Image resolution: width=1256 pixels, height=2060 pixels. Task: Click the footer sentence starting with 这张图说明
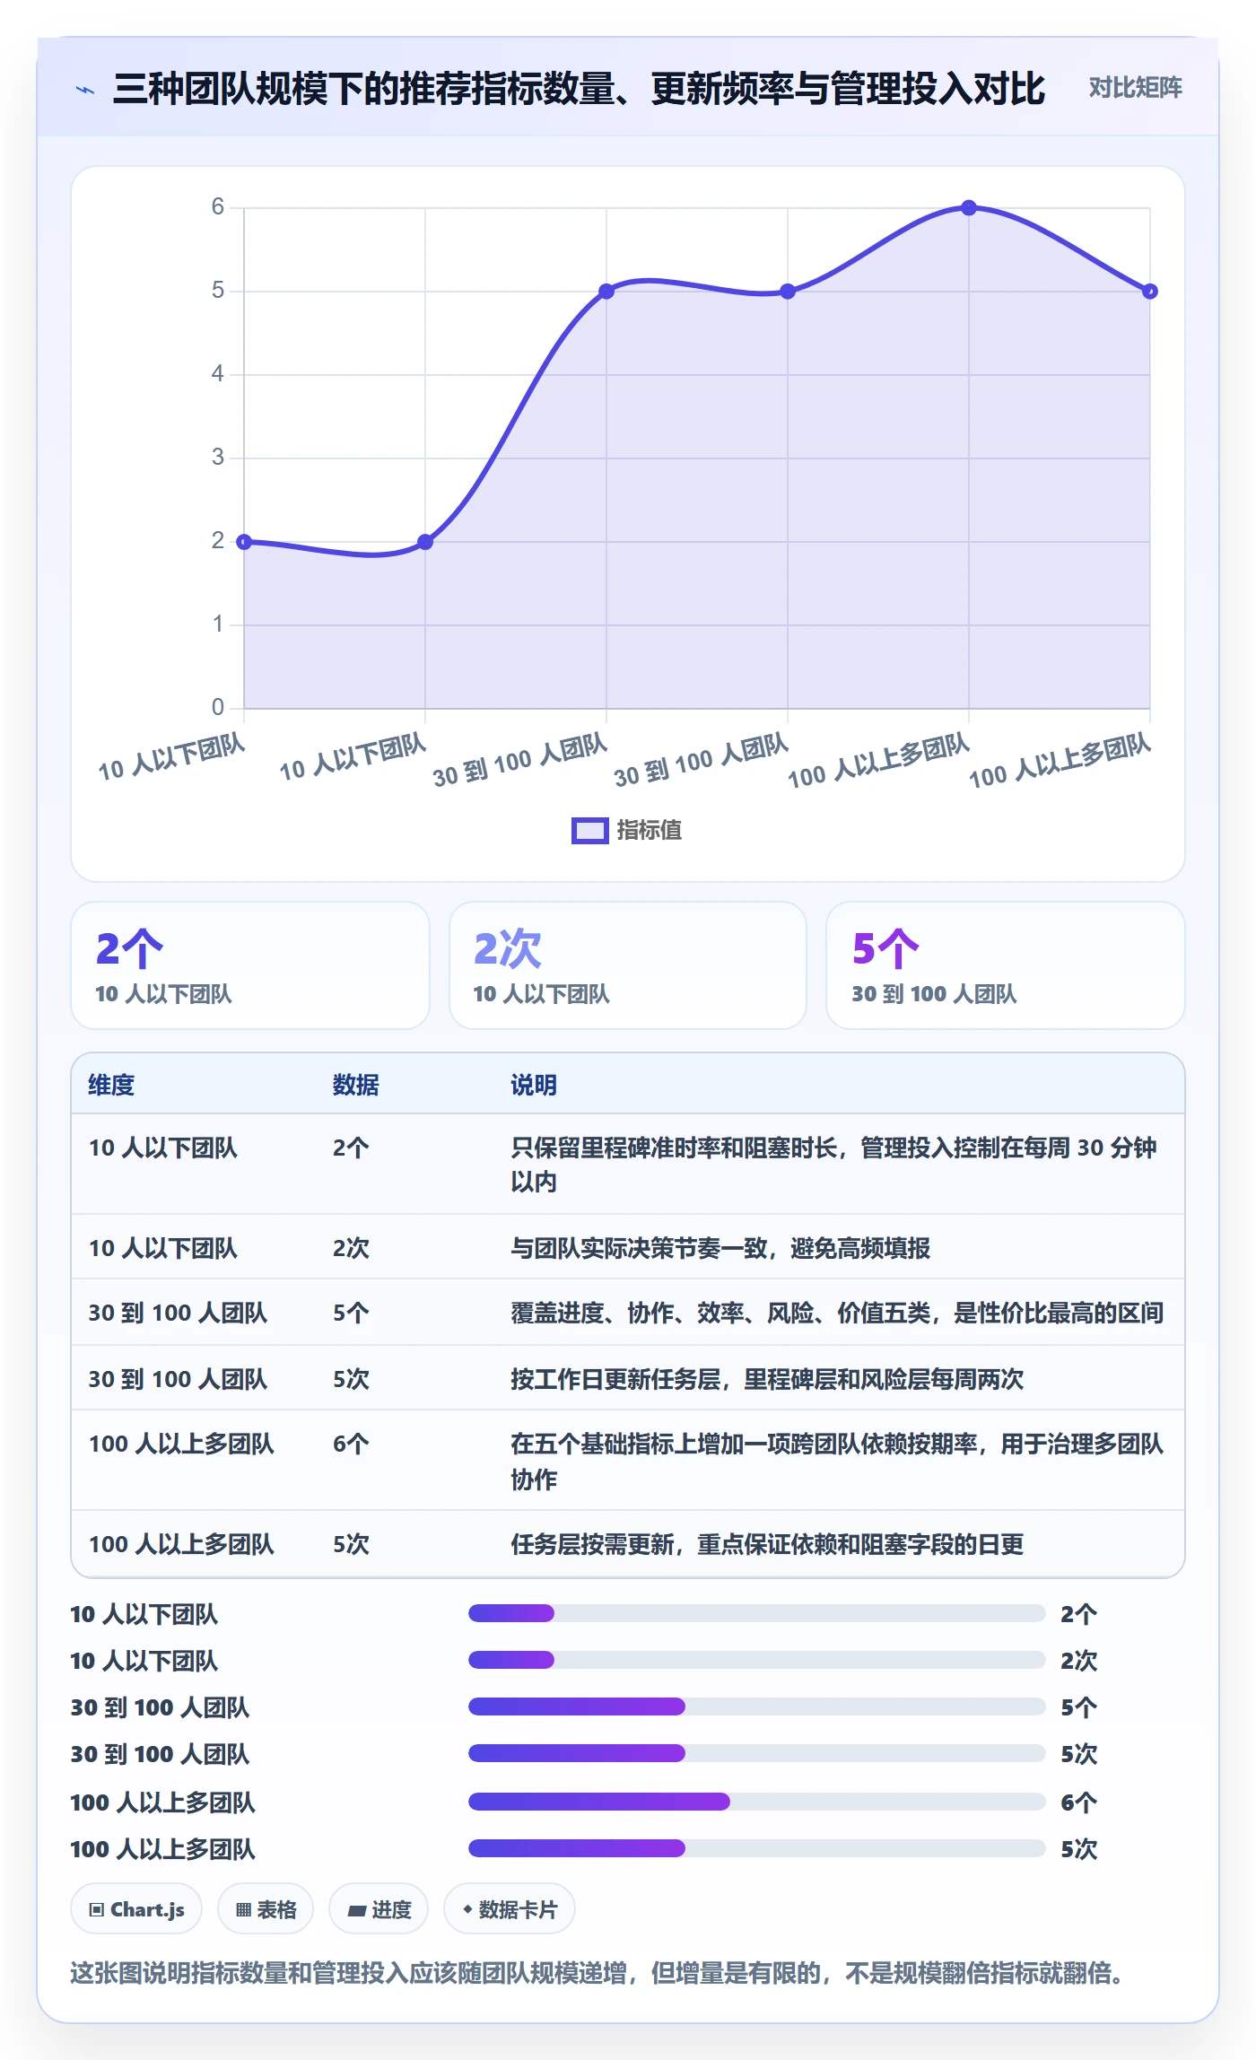coord(597,1973)
